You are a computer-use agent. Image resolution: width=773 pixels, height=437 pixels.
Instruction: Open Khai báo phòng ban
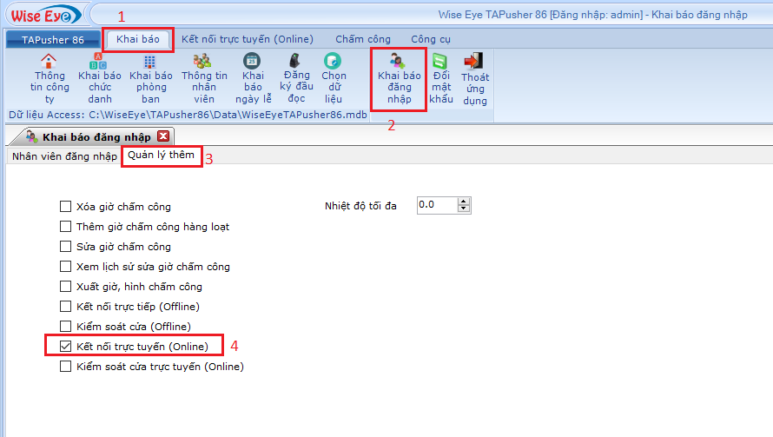coord(150,61)
